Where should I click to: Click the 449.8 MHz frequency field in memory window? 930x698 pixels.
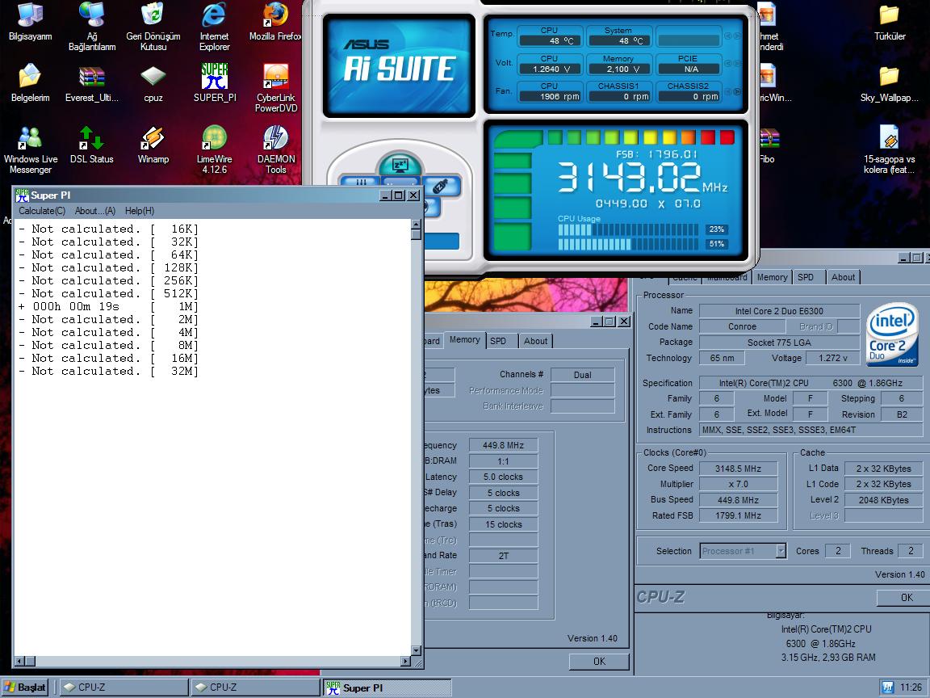coord(503,445)
